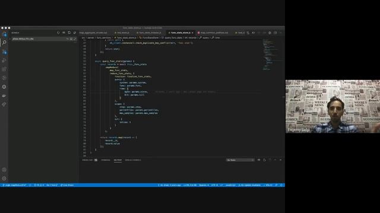Click Evgeniy's webcam video thumbnail
The height and width of the screenshot is (213, 380).
coord(332,106)
